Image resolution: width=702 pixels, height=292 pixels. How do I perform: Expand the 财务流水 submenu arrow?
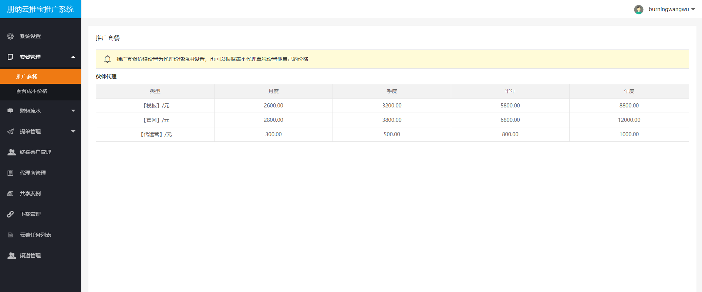73,111
